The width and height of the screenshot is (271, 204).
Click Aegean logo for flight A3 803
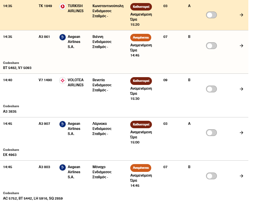click(x=62, y=167)
